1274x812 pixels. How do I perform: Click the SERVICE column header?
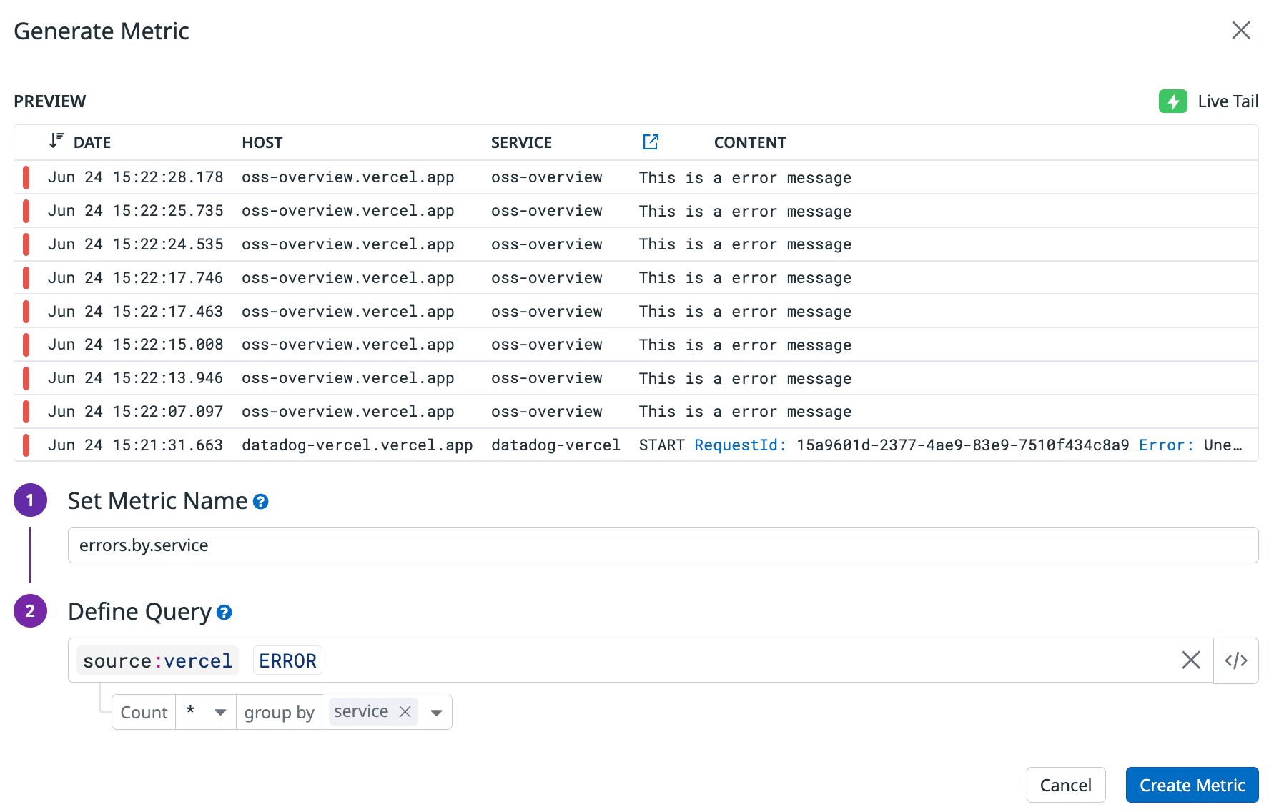pyautogui.click(x=521, y=142)
